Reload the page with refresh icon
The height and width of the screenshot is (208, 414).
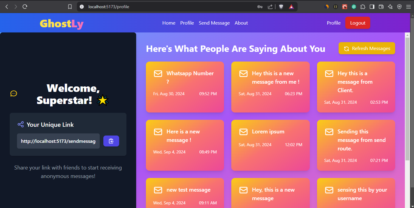click(25, 6)
